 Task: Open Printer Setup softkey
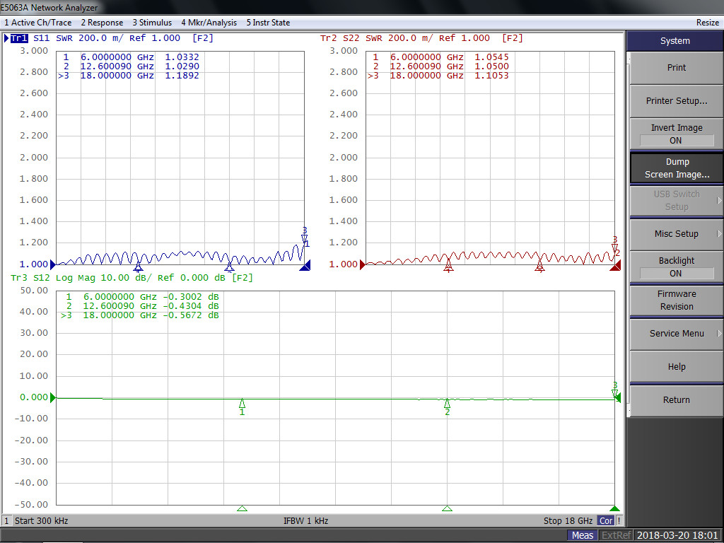(x=677, y=101)
